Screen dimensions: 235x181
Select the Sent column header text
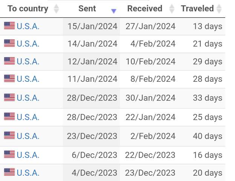(87, 8)
